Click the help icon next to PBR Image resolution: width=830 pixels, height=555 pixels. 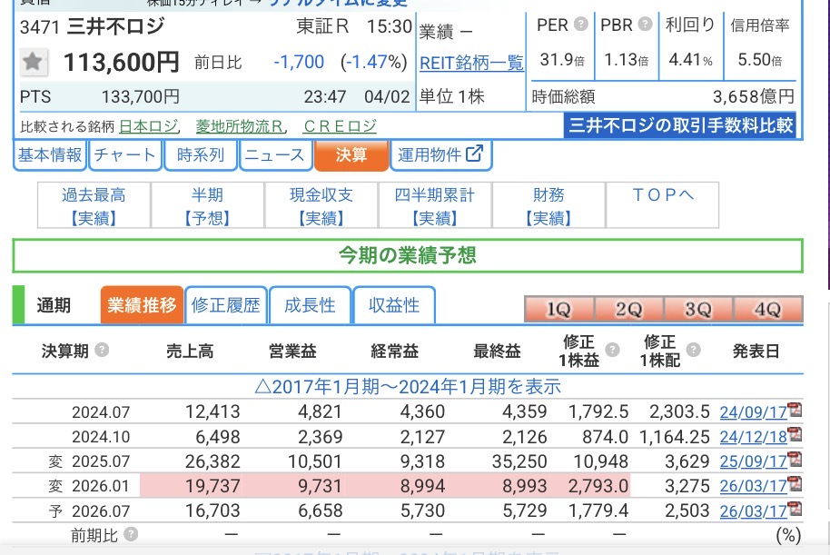pyautogui.click(x=644, y=25)
